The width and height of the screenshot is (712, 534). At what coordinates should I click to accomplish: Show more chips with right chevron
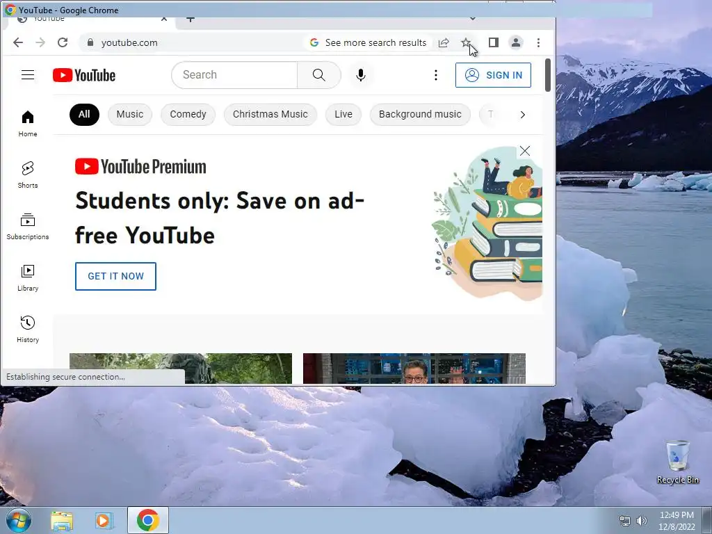523,115
